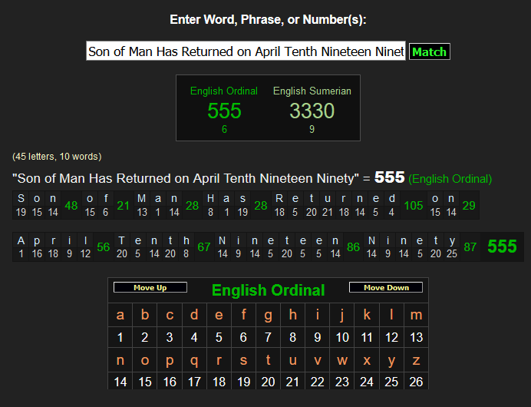Click letter 'n' in cipher chart
The image size is (531, 407).
point(120,360)
